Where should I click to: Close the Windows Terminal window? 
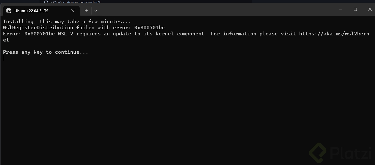tap(370, 9)
